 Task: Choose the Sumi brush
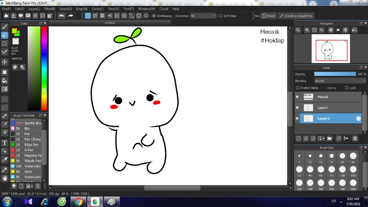click(x=26, y=171)
